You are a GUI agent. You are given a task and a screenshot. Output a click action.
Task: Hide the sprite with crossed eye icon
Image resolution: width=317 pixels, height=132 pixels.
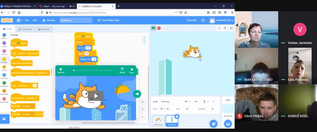click(x=168, y=109)
